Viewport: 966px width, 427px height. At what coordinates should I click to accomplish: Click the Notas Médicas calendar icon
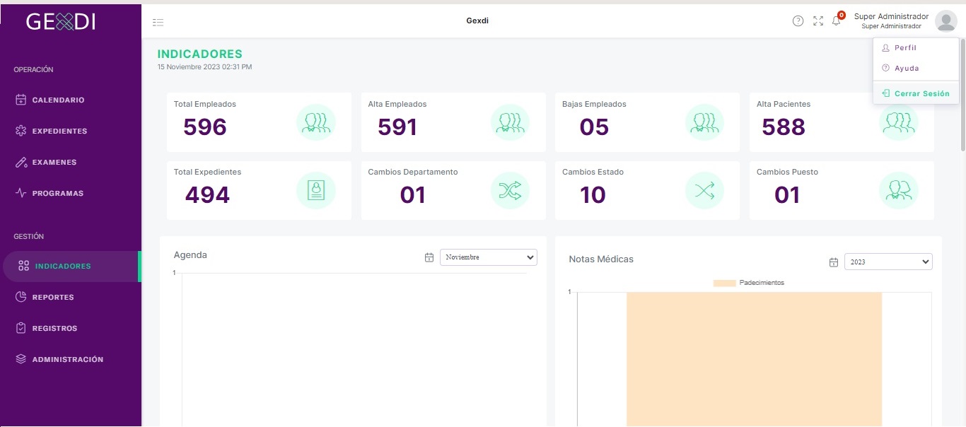(833, 262)
